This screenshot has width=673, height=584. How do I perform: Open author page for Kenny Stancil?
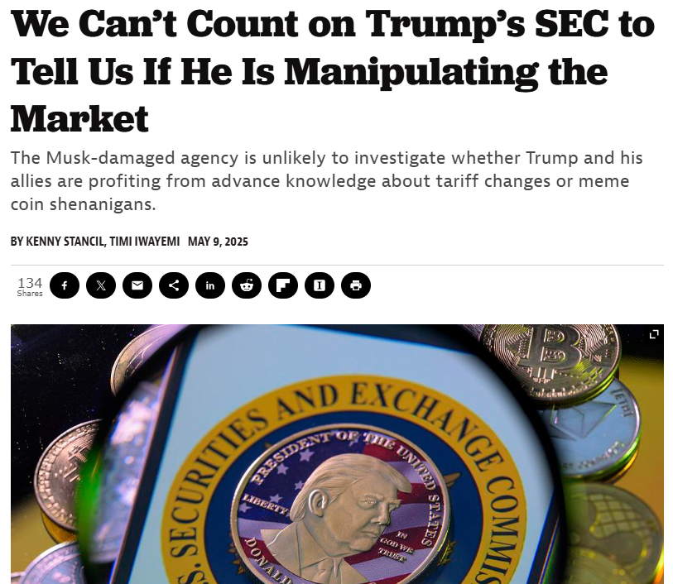coord(65,242)
